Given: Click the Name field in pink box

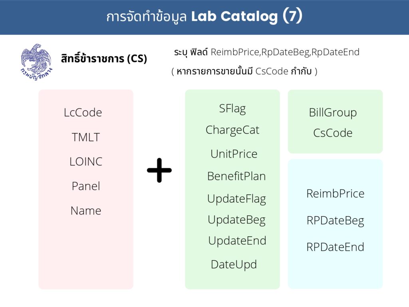Looking at the screenshot, I should tap(85, 211).
